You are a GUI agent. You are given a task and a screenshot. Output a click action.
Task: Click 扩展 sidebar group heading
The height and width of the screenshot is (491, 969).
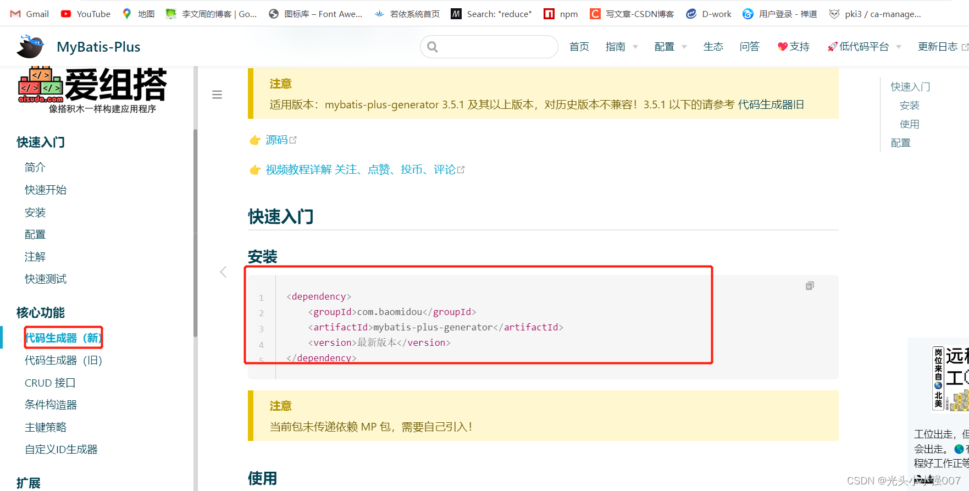(29, 483)
